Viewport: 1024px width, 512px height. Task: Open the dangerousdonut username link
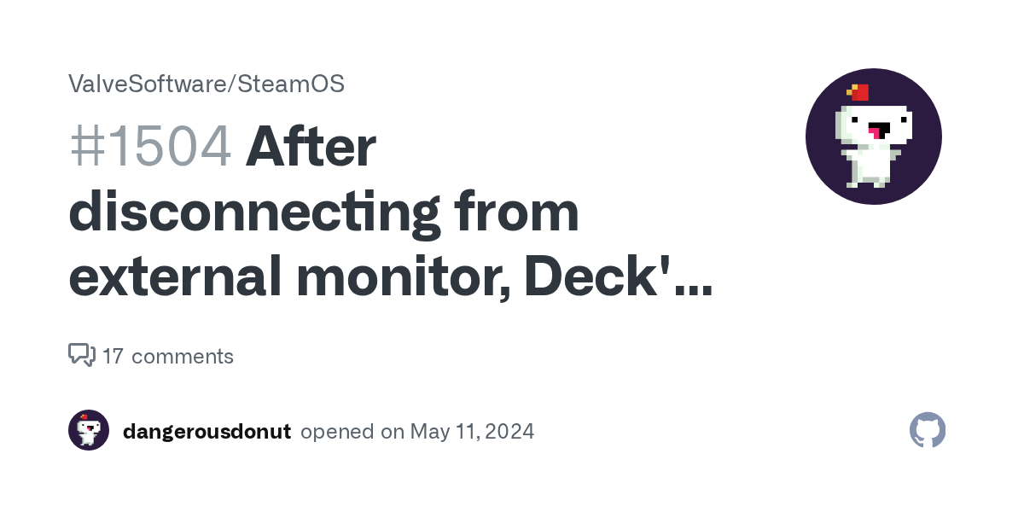tap(207, 431)
